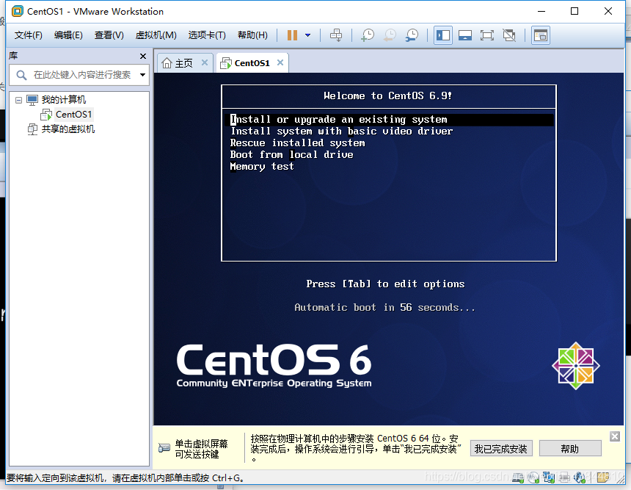Screen dimensions: 631x490
Task: Open the library search dropdown arrow
Action: [x=142, y=75]
